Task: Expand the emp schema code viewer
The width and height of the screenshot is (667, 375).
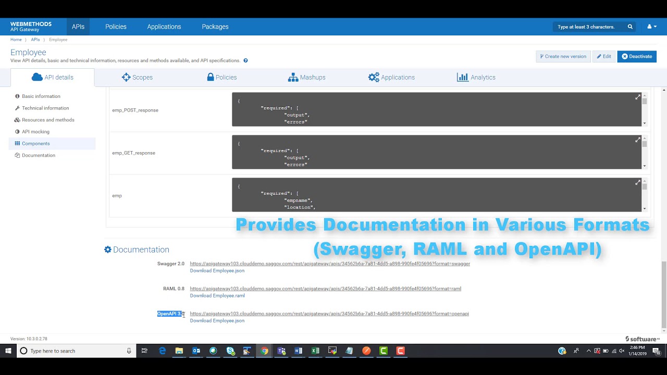Action: pos(638,183)
